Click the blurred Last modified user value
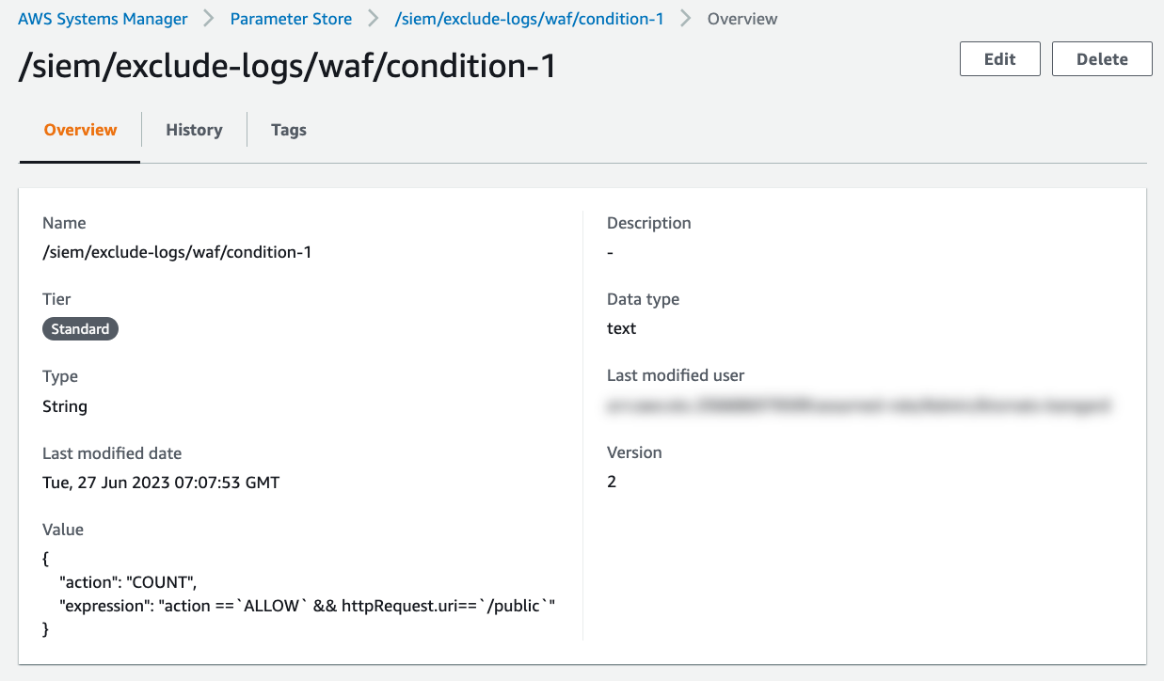 (x=859, y=405)
